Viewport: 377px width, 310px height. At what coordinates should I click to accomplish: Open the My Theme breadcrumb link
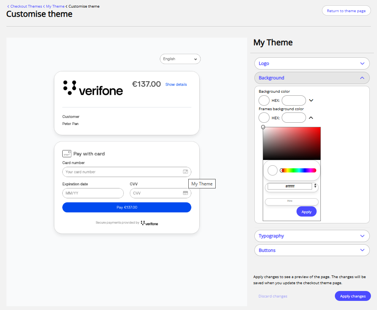pos(55,6)
